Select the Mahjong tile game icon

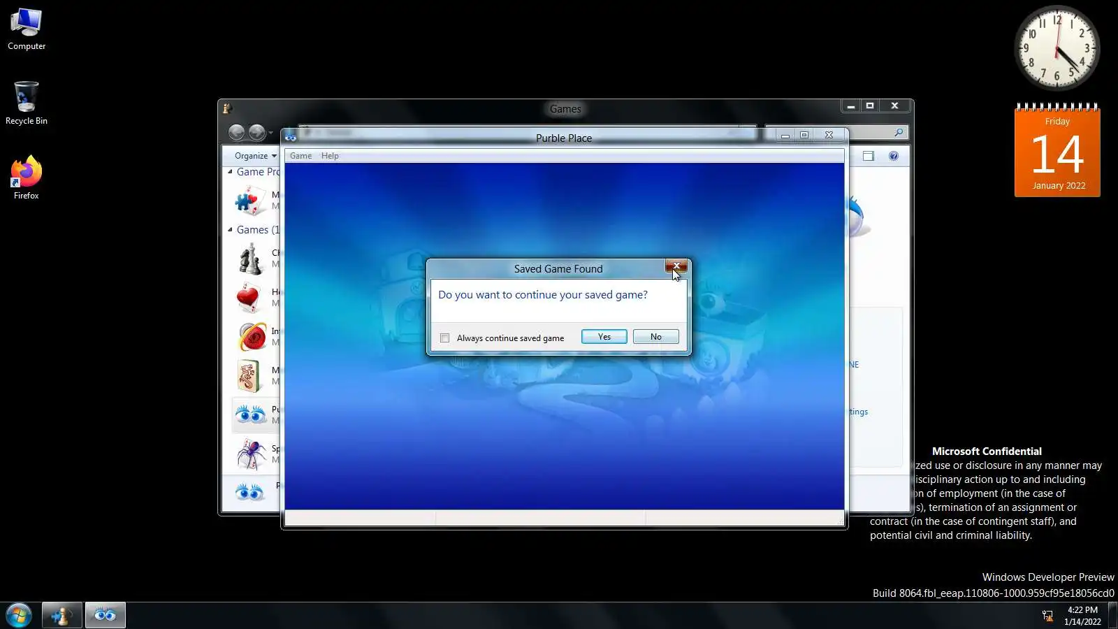pyautogui.click(x=249, y=376)
